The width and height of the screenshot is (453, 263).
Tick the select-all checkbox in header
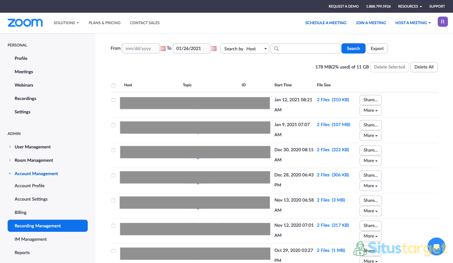[113, 85]
